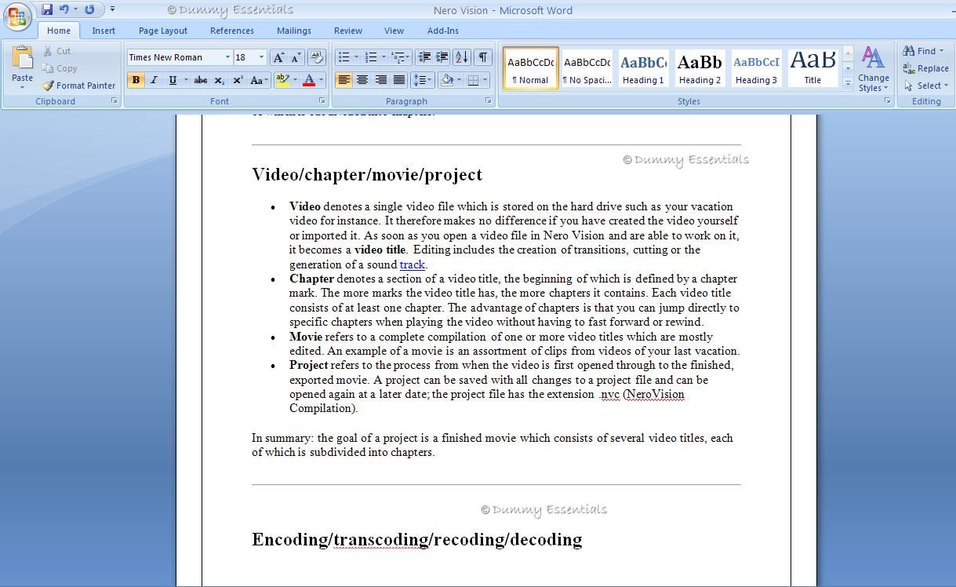Open Multilevel List dropdown
The height and width of the screenshot is (587, 956).
click(400, 57)
